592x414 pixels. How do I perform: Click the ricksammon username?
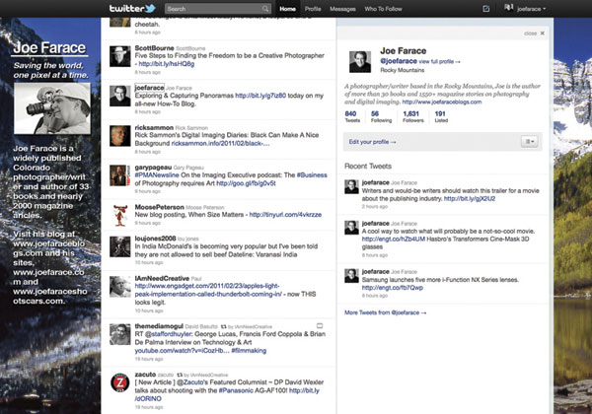tap(154, 127)
